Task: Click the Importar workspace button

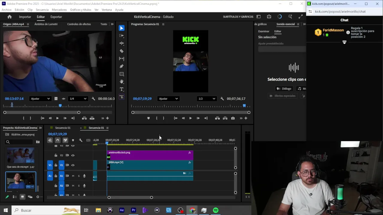Action: [25, 17]
